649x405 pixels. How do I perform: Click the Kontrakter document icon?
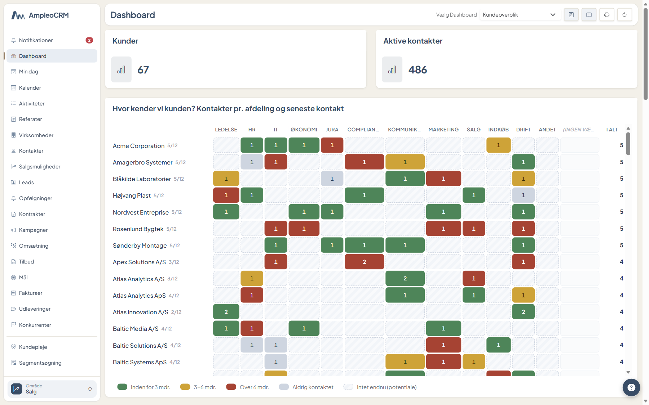[13, 214]
